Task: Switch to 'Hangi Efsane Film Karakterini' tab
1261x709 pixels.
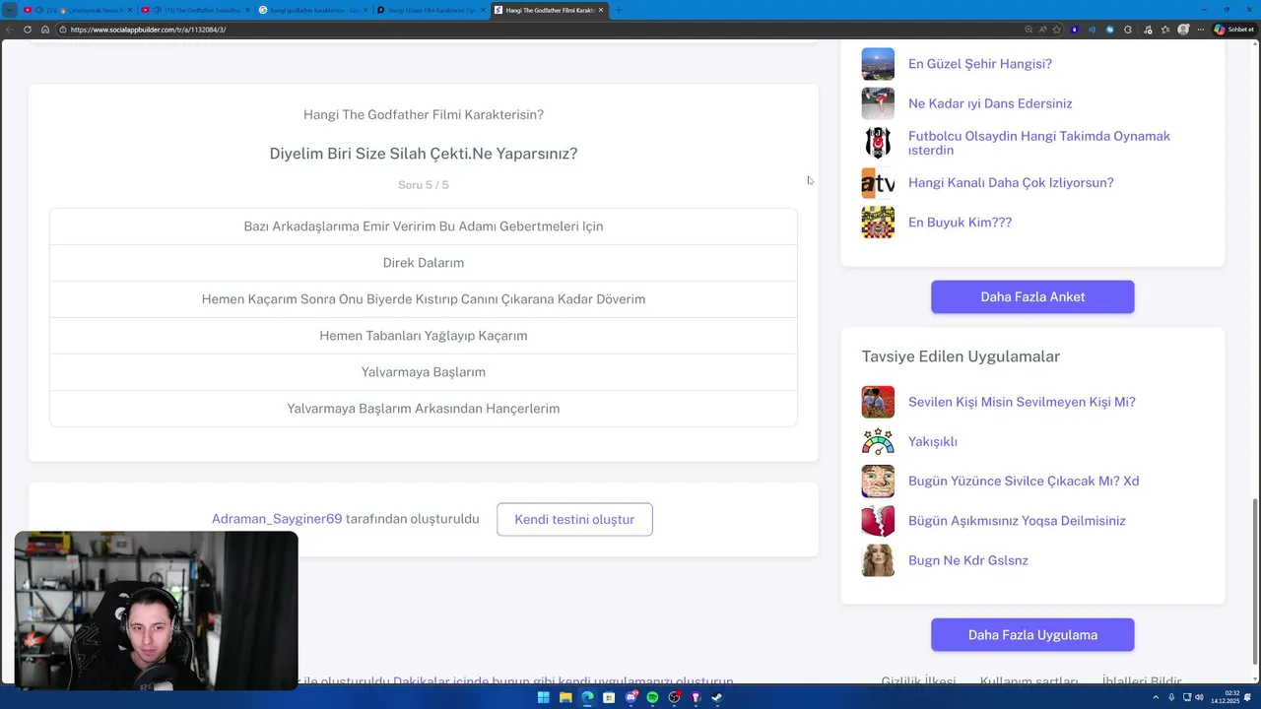Action: click(x=431, y=10)
